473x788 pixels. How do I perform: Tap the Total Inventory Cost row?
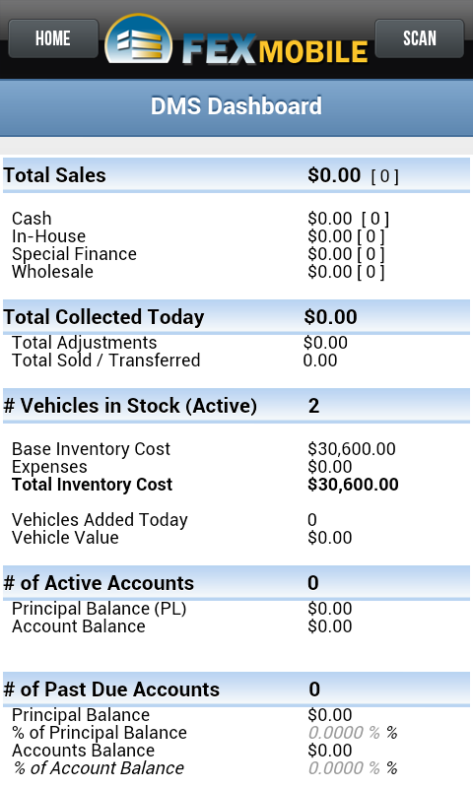tap(236, 485)
